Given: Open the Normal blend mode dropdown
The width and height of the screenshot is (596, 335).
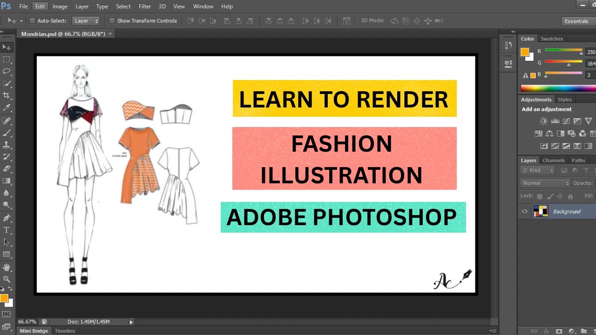Looking at the screenshot, I should 545,183.
